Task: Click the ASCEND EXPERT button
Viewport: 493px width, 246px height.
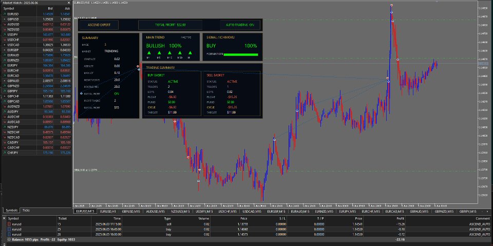Action: [x=99, y=25]
